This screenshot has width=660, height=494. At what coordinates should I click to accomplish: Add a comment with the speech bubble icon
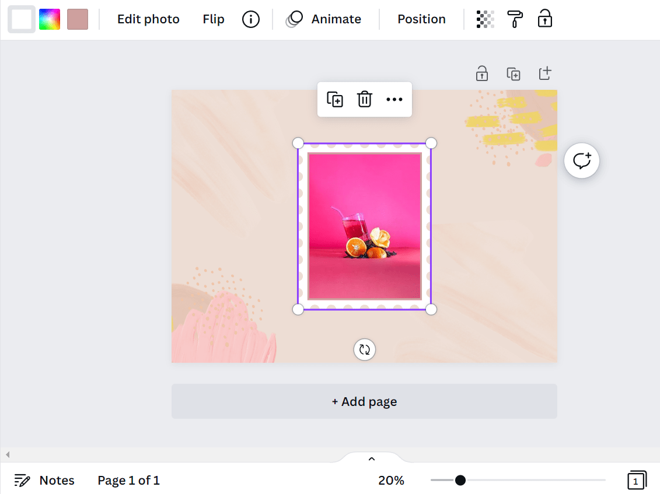point(581,161)
